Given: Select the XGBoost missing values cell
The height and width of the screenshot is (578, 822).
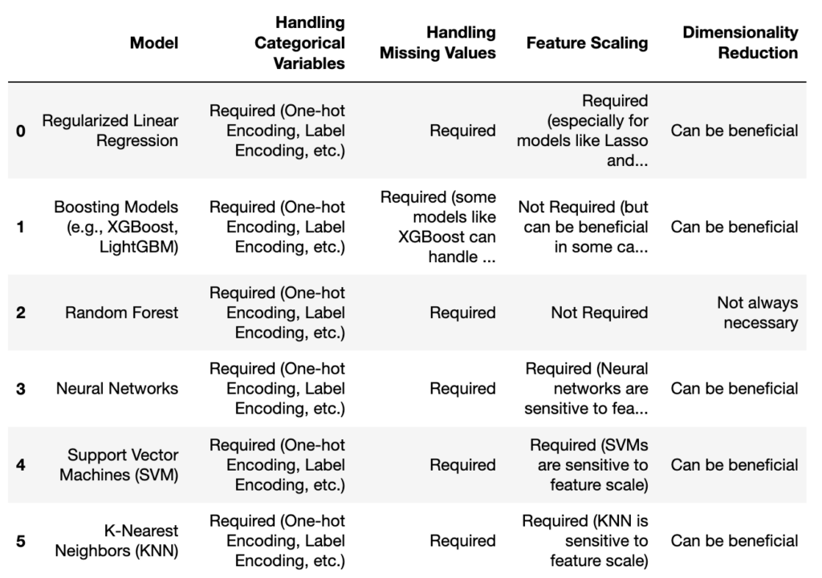Looking at the screenshot, I should coord(438,227).
